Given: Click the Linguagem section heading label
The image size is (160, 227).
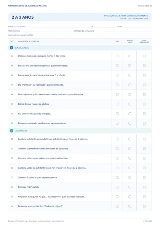Looking at the screenshot, I should pyautogui.click(x=21, y=131).
